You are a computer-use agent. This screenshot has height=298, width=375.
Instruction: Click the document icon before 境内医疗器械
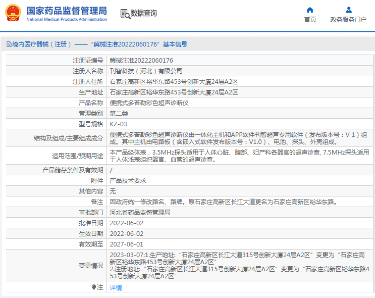click(9, 44)
